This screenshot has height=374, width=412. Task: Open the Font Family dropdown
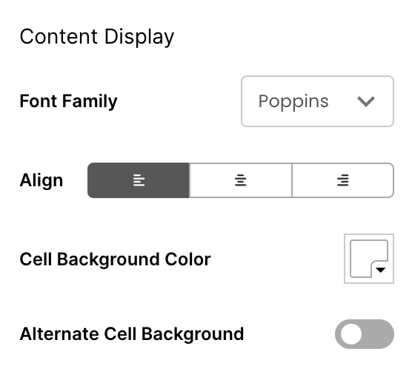click(317, 101)
